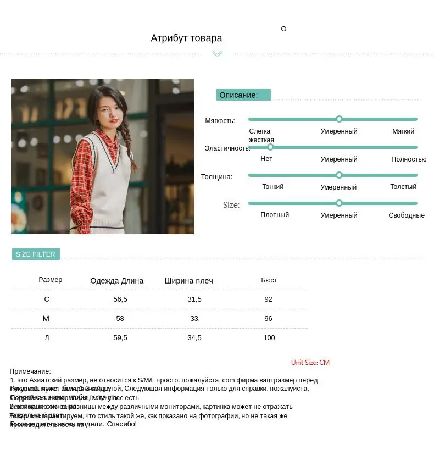Open the model photo in vest
The height and width of the screenshot is (466, 434).
click(x=103, y=156)
